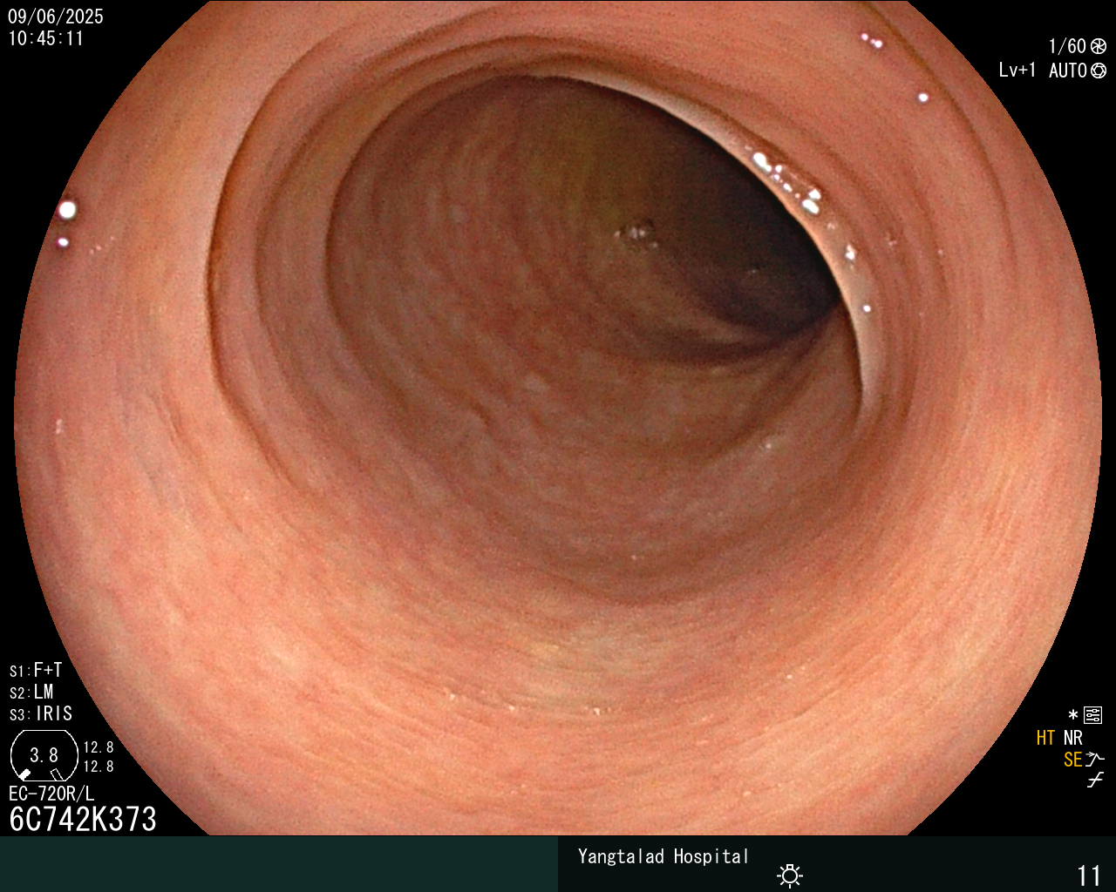Viewport: 1116px width, 892px height.
Task: Click the S1: F+T switch assignment
Action: 36,670
